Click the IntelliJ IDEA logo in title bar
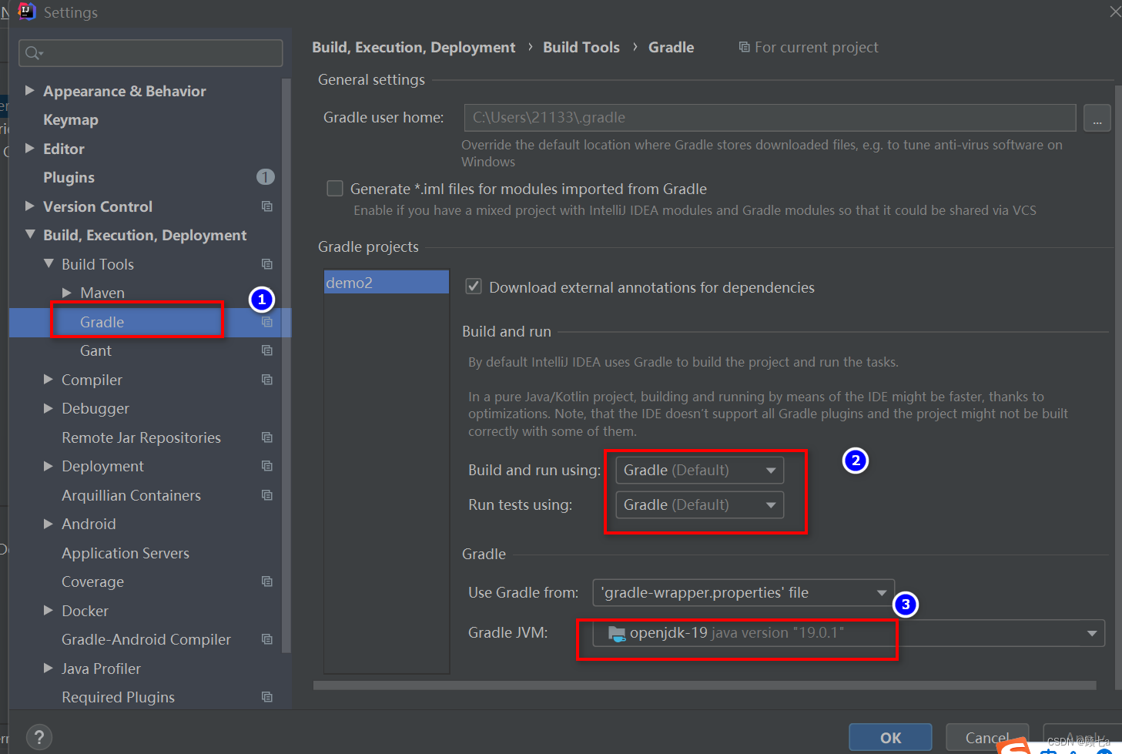The width and height of the screenshot is (1122, 754). click(x=27, y=12)
